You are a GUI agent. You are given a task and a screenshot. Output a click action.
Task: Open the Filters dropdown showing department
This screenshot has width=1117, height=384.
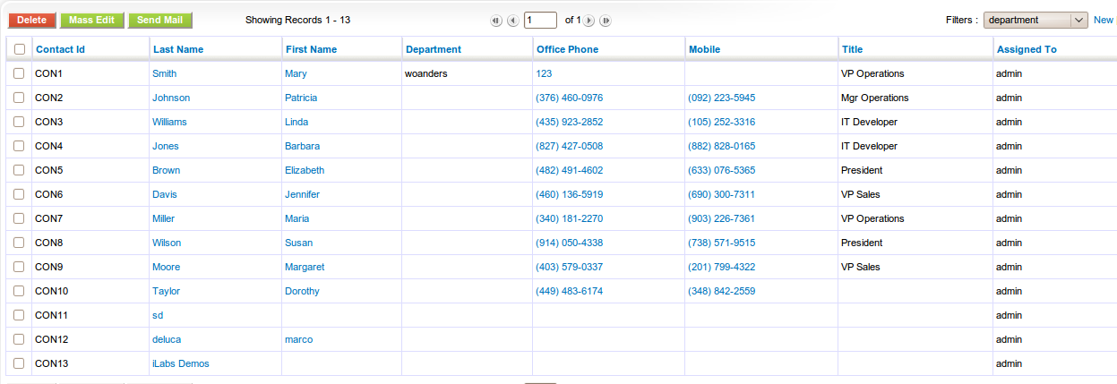point(1035,20)
